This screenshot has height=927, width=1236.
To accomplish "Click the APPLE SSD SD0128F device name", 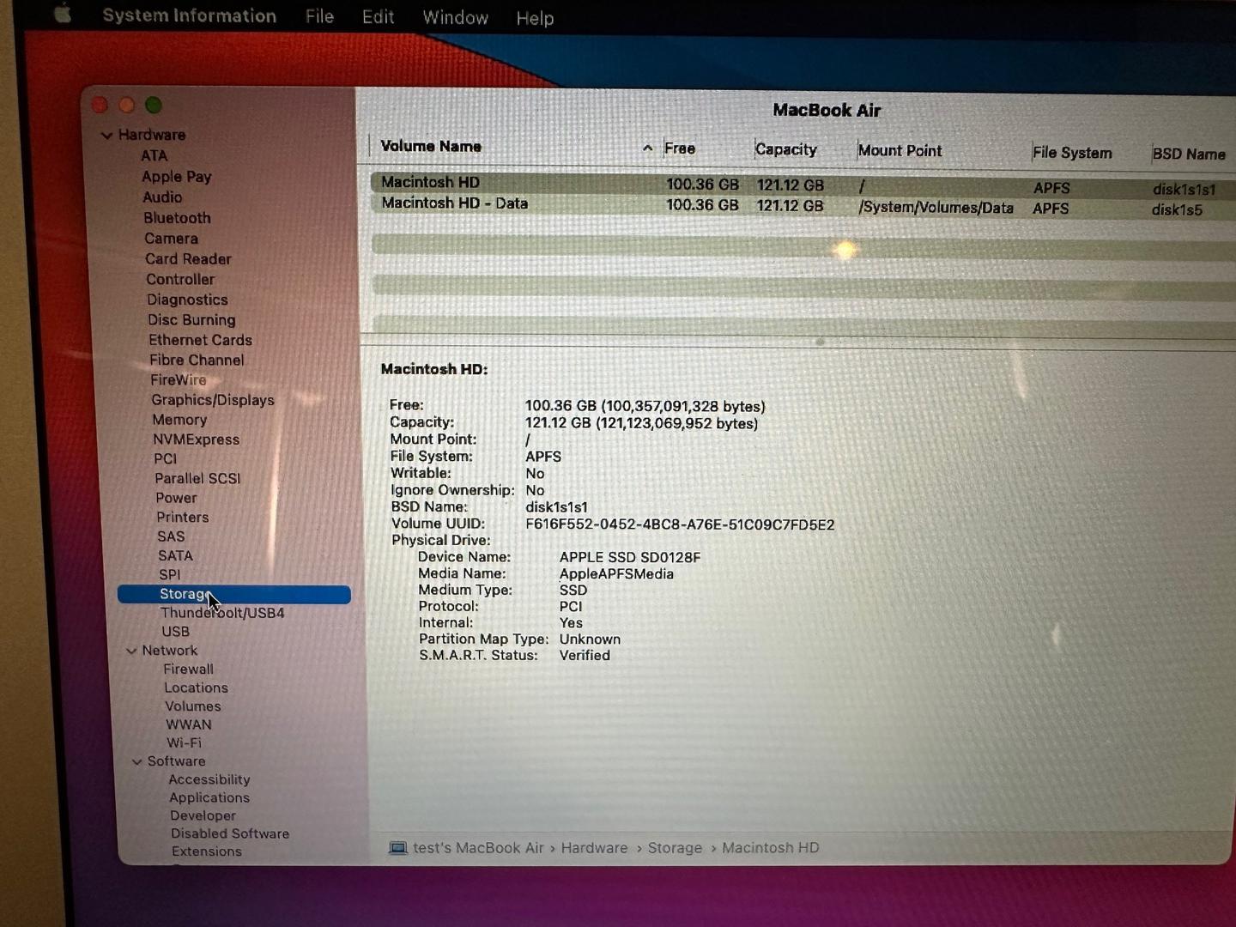I will [630, 557].
